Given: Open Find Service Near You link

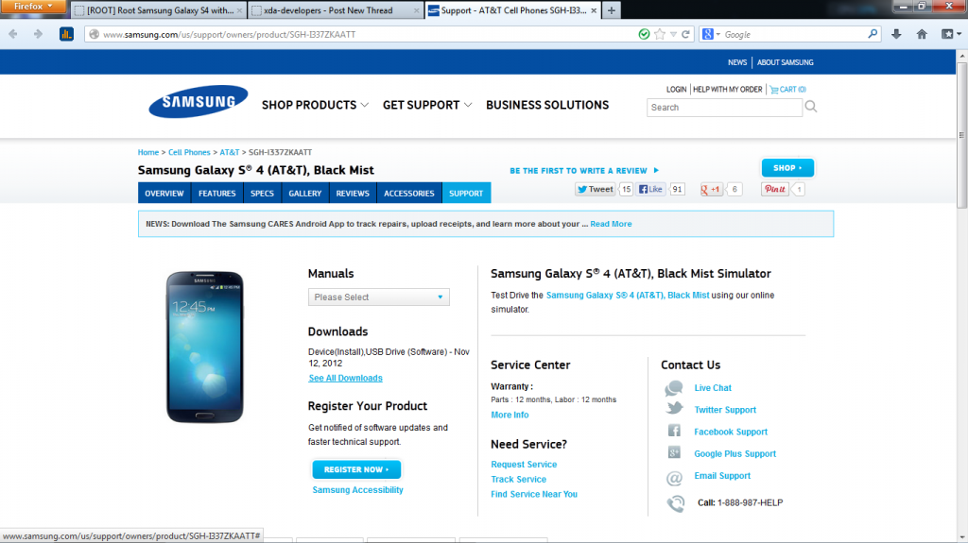Looking at the screenshot, I should click(x=534, y=494).
